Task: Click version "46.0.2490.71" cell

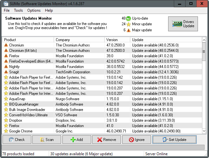Action: (x=116, y=131)
